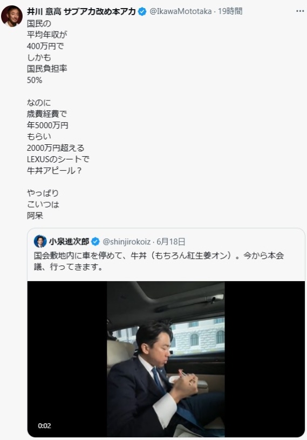The height and width of the screenshot is (440, 307).
Task: Click the 0:02 video duration label
Action: 44,426
